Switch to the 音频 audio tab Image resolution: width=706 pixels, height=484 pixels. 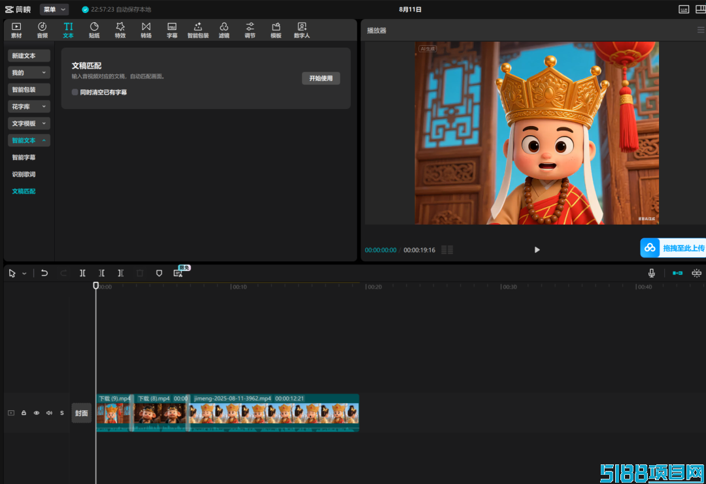click(x=42, y=30)
